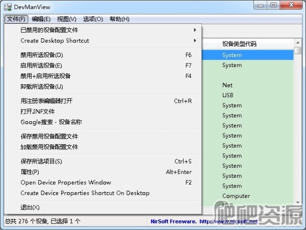Click 禁用+启用所选设备 menu item
The width and height of the screenshot is (306, 230).
45,76
